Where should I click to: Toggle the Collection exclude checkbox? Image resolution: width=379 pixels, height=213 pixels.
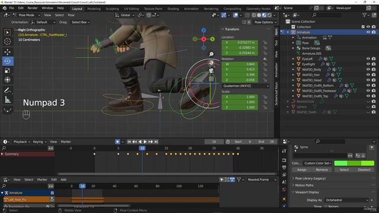[363, 27]
